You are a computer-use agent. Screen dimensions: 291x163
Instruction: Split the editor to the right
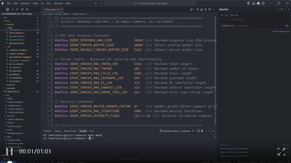pyautogui.click(x=209, y=9)
